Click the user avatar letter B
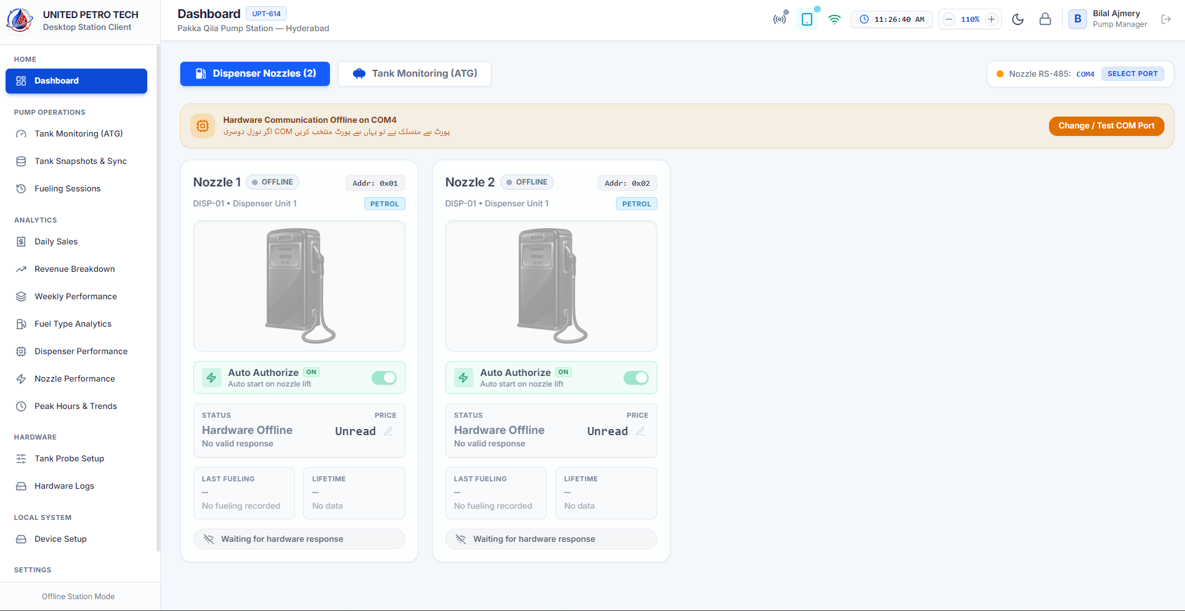 [1078, 19]
